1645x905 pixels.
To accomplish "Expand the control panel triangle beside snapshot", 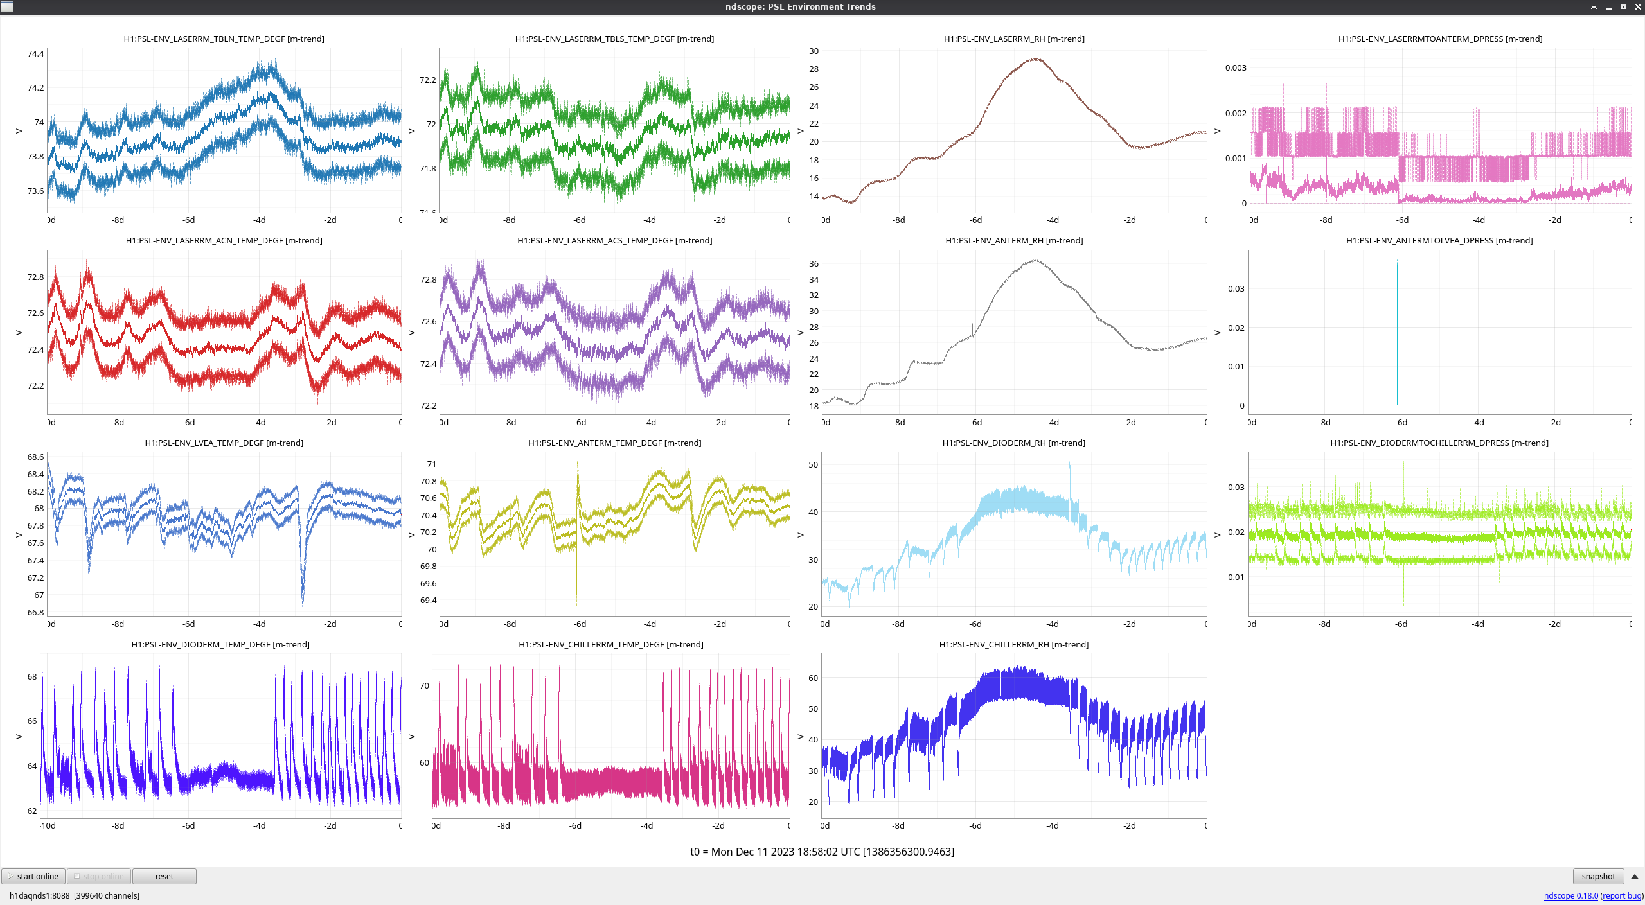I will [1635, 876].
